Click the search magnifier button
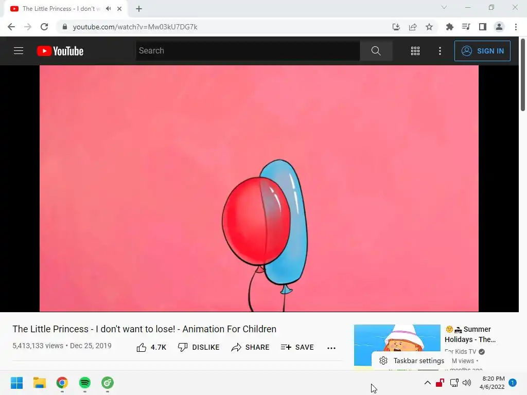Viewport: 527px width, 395px height. 376,51
